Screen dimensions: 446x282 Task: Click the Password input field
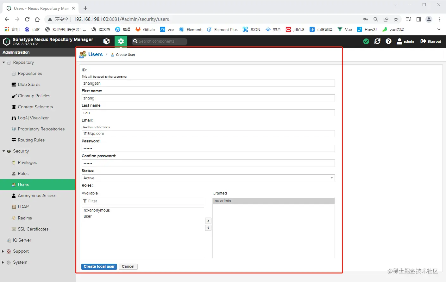click(x=208, y=148)
